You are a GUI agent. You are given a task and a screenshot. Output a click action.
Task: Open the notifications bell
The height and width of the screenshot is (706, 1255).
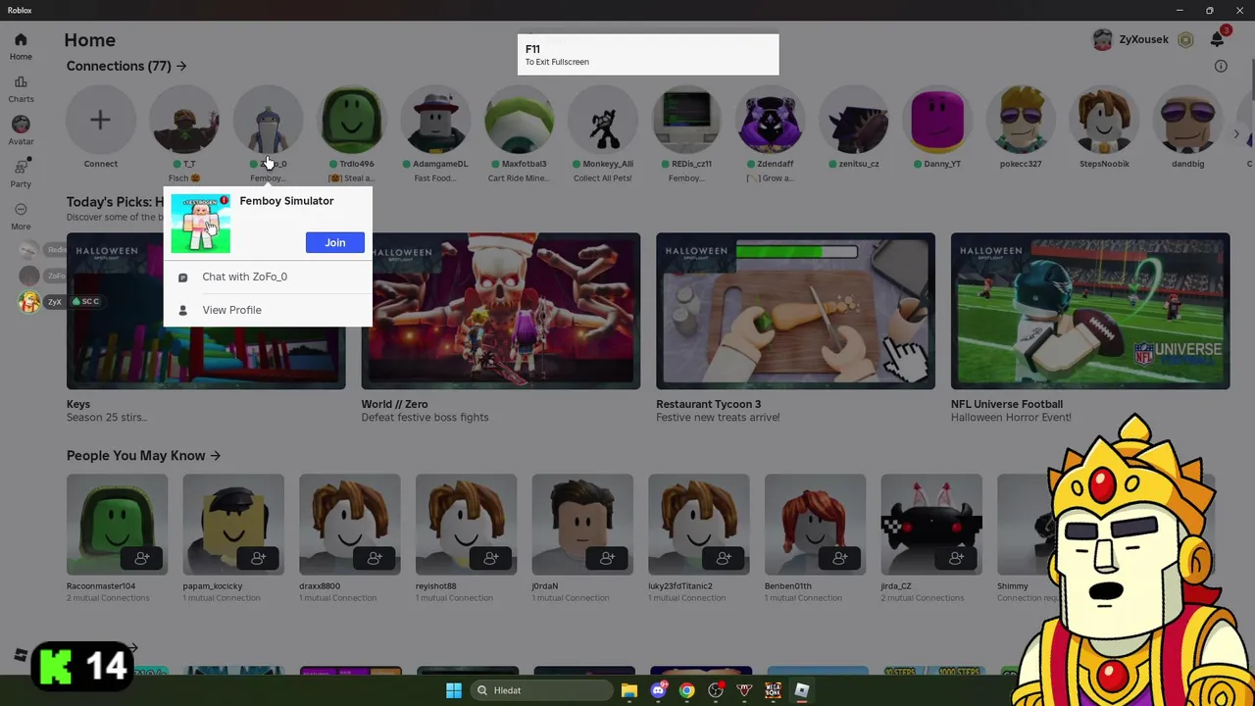pos(1217,39)
